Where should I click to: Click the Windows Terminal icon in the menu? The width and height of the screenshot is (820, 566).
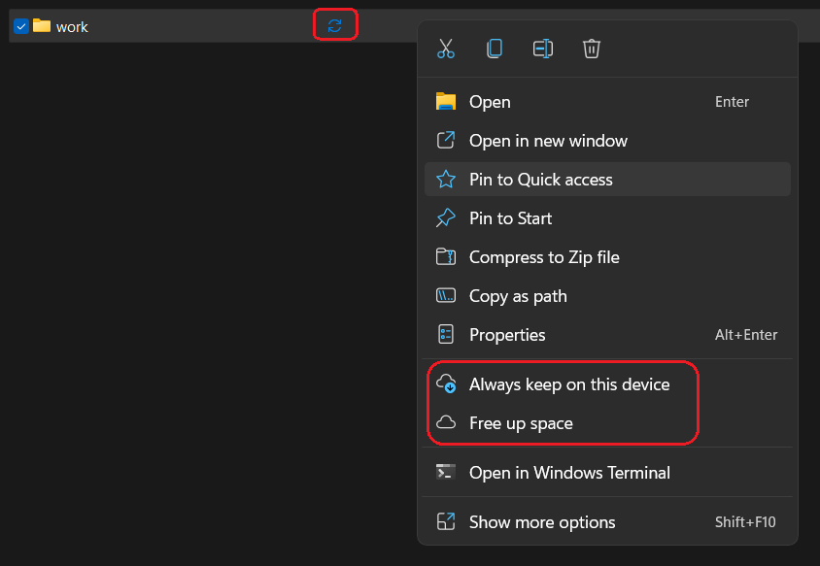point(446,473)
